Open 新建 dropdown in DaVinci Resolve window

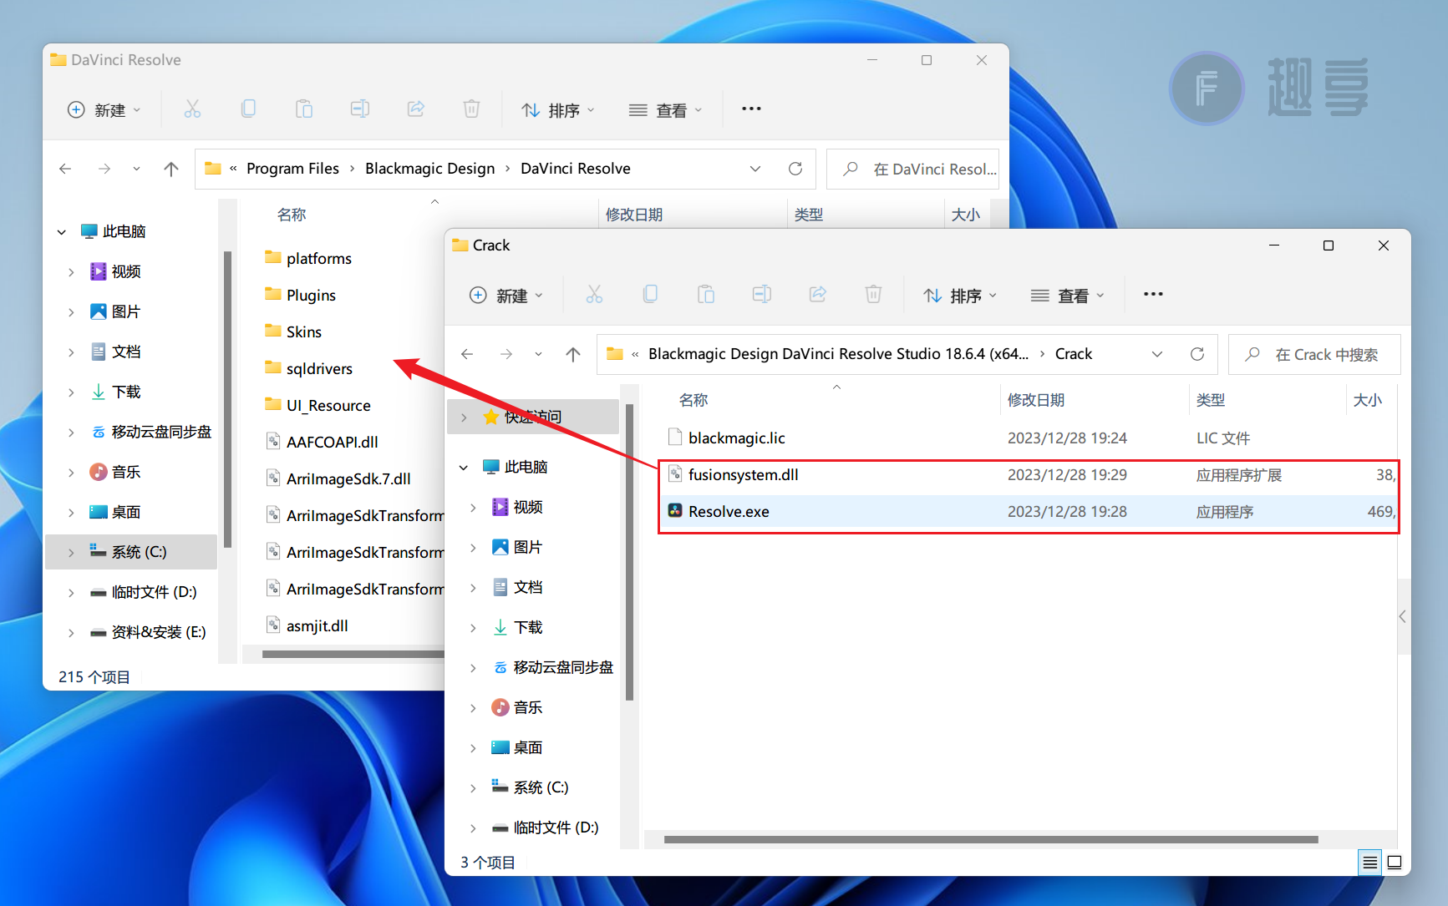tap(104, 110)
